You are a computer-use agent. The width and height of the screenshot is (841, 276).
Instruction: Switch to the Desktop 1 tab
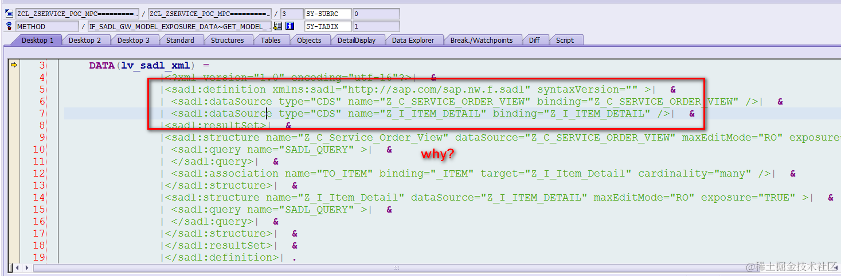[x=38, y=40]
